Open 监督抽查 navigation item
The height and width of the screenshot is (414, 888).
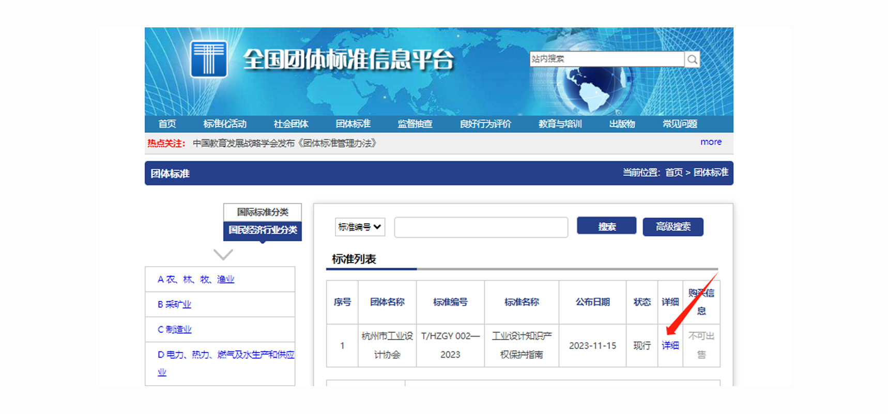[x=415, y=124]
